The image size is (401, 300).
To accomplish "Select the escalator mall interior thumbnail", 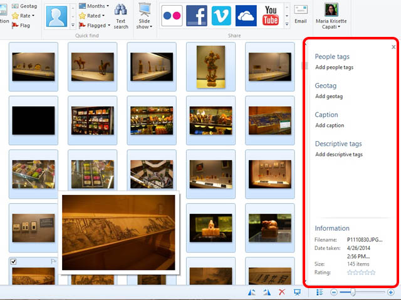I will [x=152, y=174].
